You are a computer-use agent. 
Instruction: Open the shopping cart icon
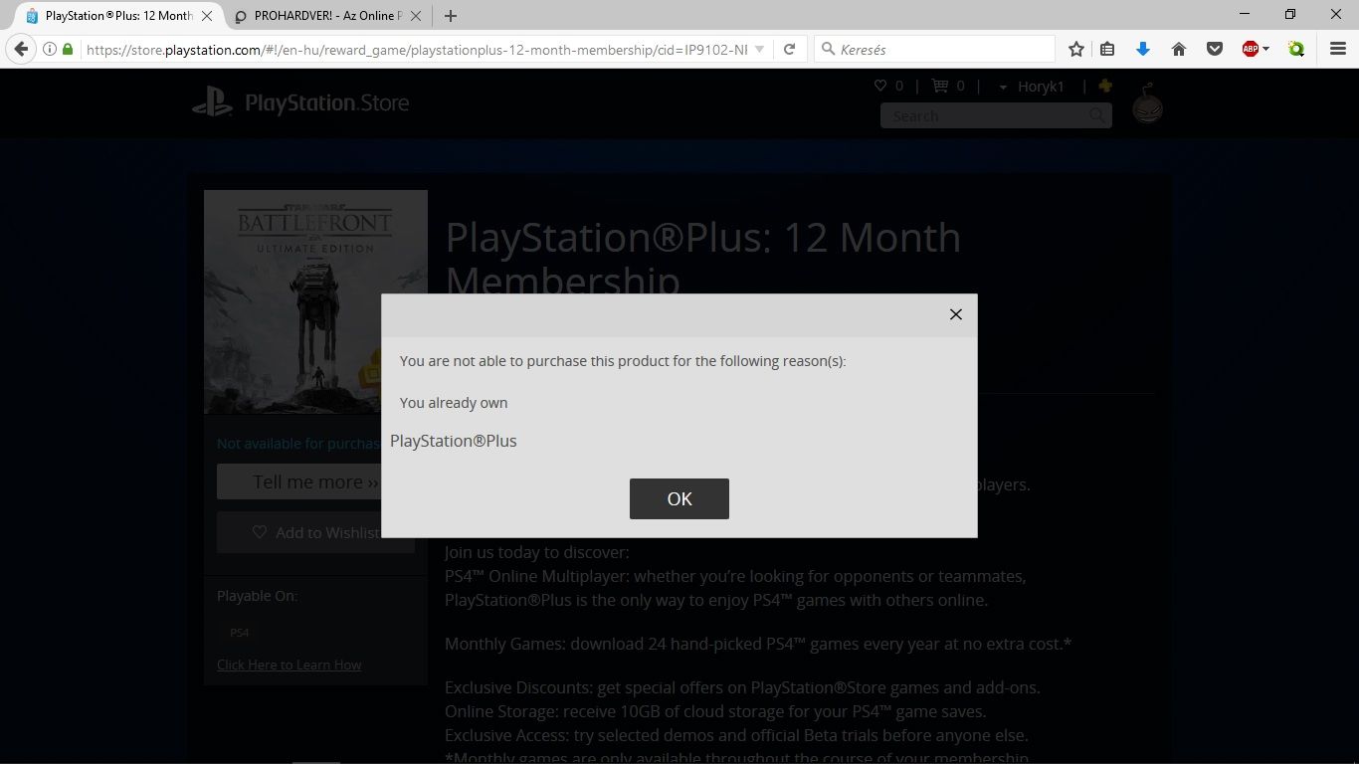pyautogui.click(x=939, y=86)
